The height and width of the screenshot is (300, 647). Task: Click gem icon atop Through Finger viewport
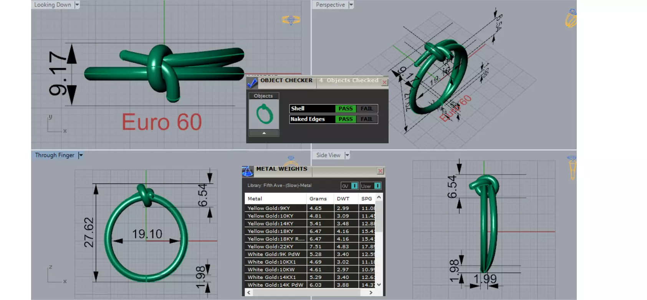click(291, 158)
